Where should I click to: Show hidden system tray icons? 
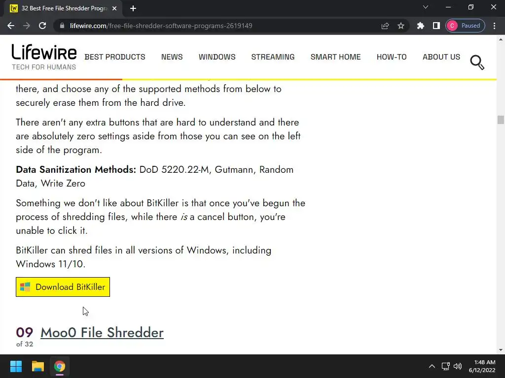tap(432, 366)
